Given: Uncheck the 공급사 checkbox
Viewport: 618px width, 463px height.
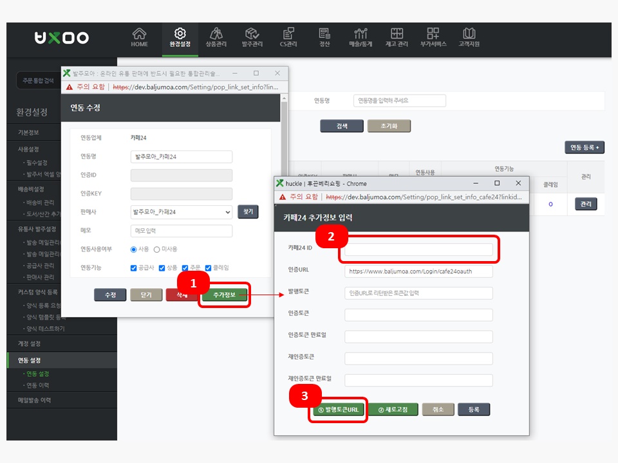Looking at the screenshot, I should [134, 268].
